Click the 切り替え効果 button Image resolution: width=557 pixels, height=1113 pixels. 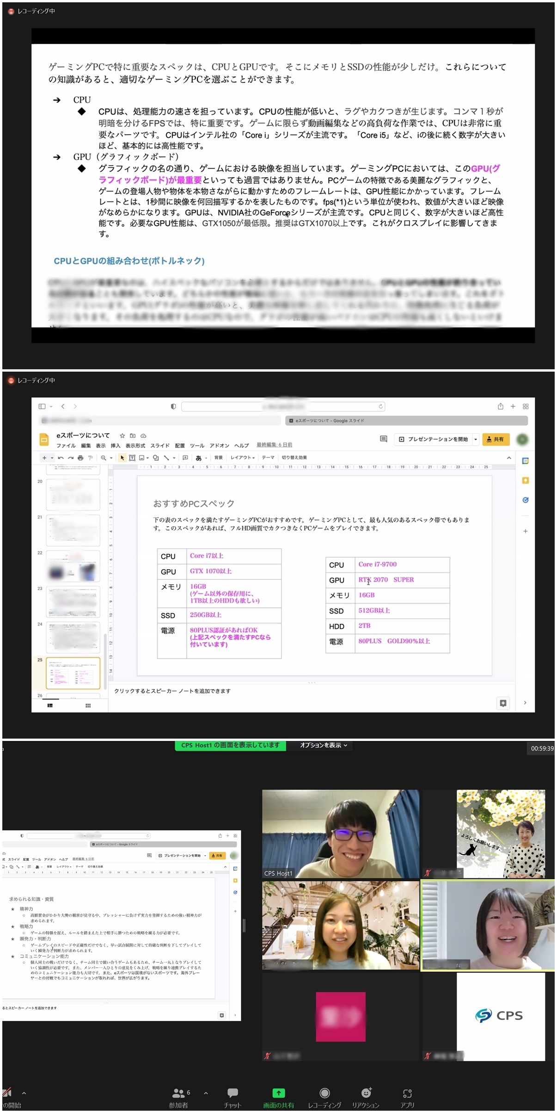(x=294, y=458)
